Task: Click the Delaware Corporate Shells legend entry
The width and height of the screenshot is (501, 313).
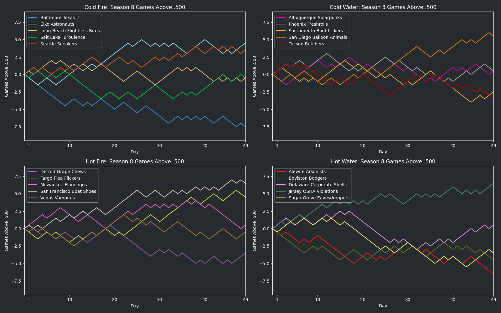Action: [318, 185]
